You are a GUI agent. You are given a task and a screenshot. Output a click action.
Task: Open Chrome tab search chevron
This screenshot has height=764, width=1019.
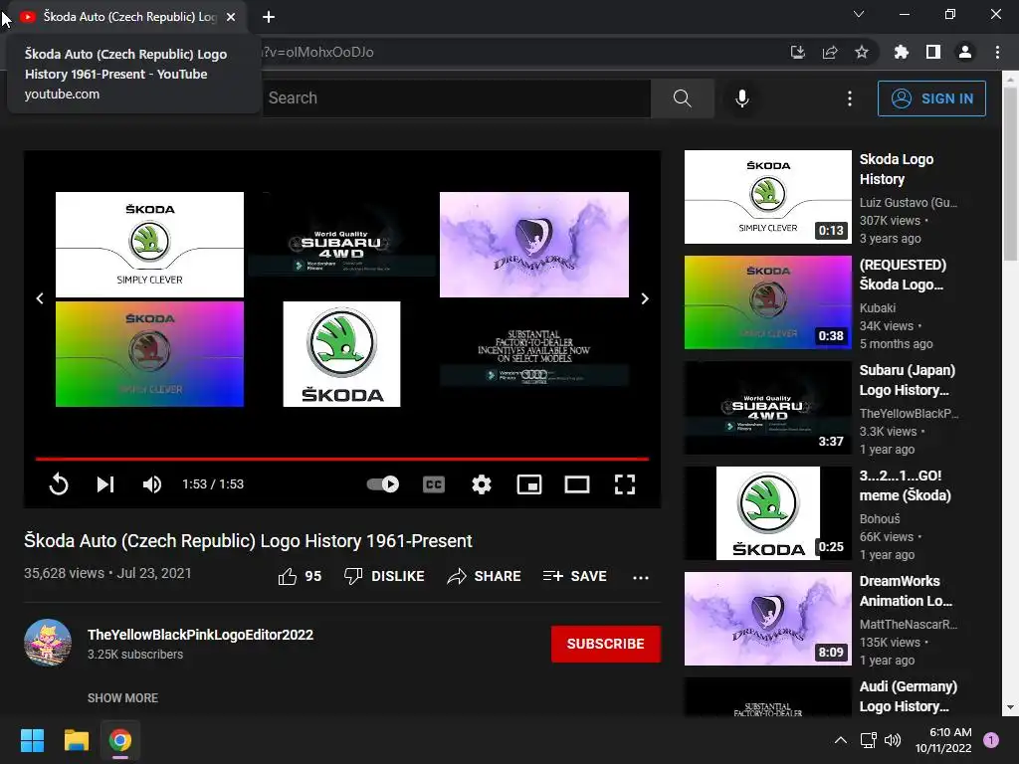(x=859, y=14)
